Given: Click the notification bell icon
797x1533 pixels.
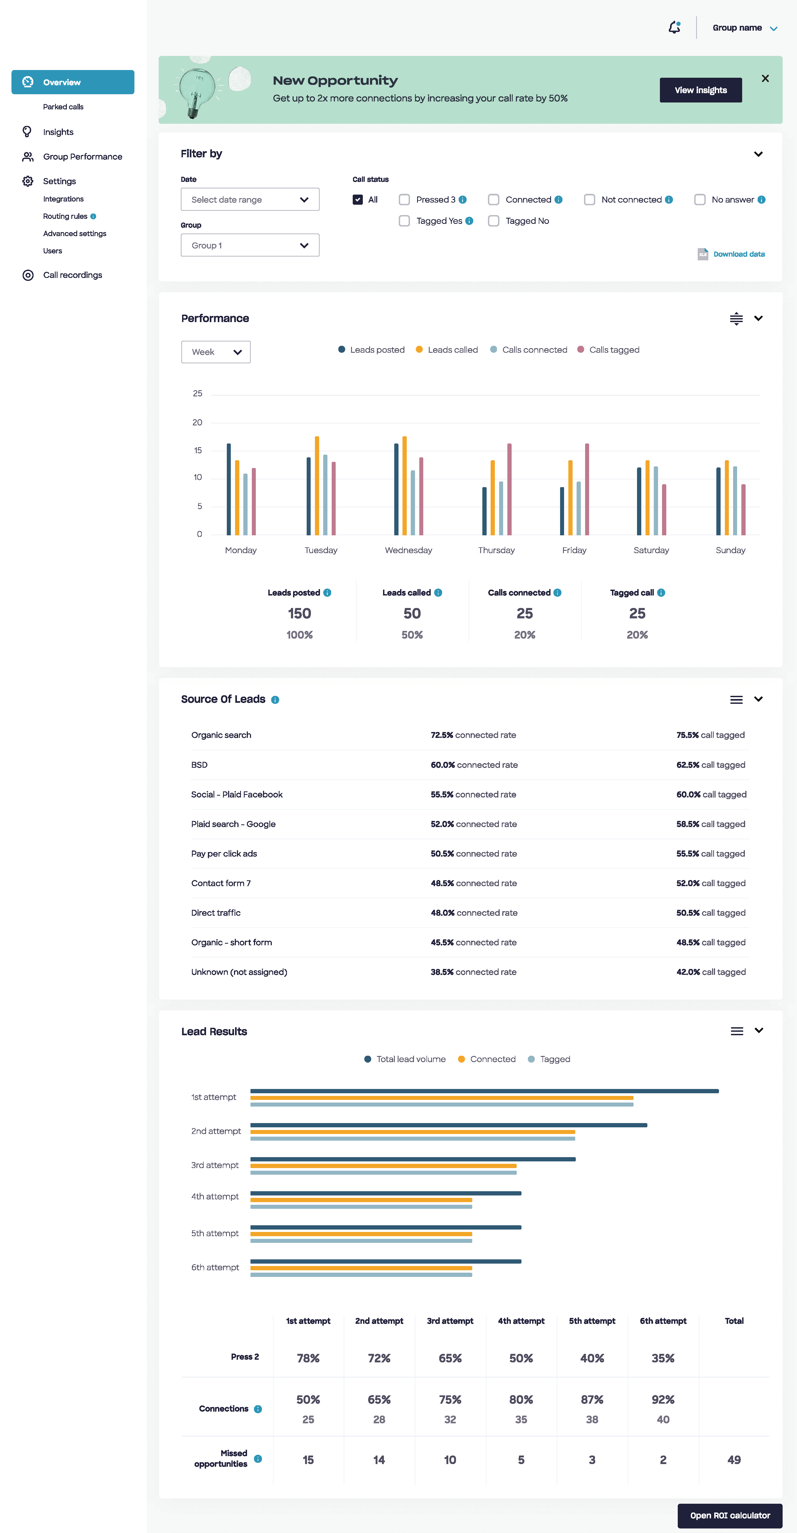Looking at the screenshot, I should point(674,27).
